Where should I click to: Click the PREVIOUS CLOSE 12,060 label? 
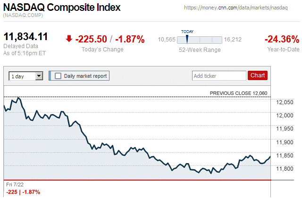click(238, 93)
